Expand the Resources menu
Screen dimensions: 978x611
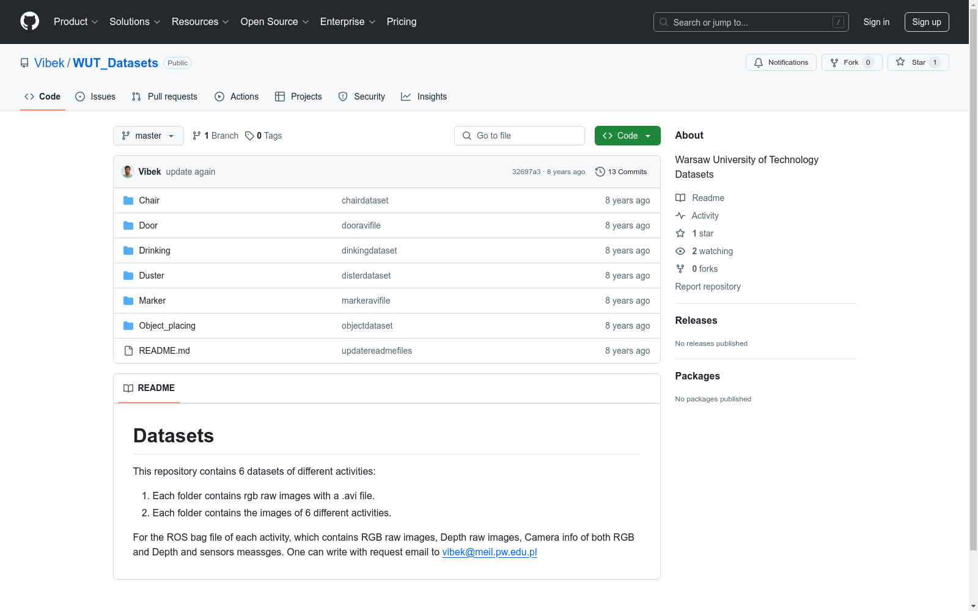click(200, 21)
